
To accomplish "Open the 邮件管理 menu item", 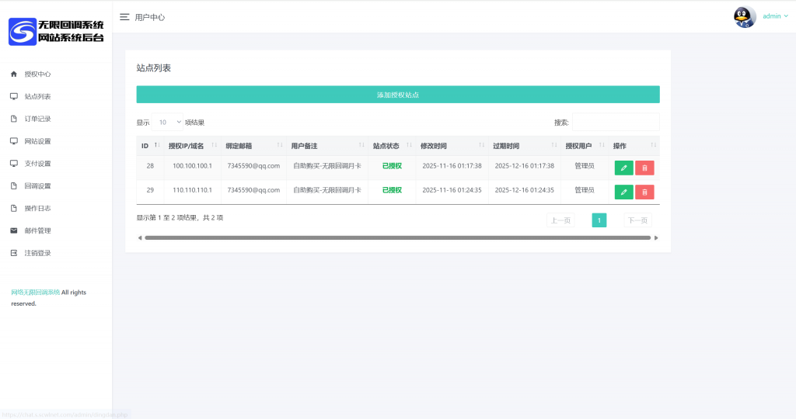I will (37, 230).
